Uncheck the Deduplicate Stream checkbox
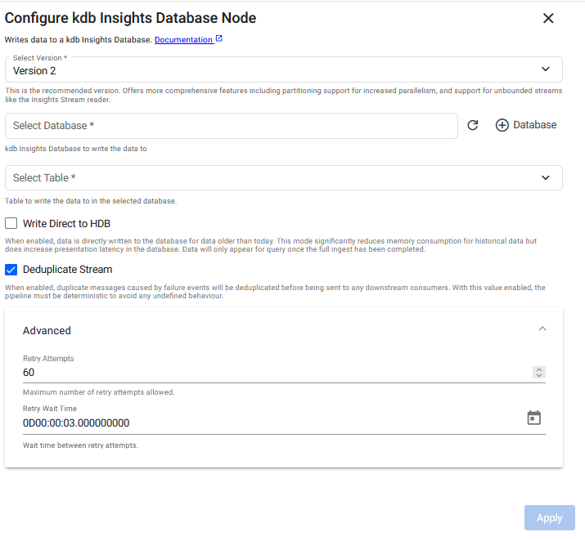 tap(11, 270)
